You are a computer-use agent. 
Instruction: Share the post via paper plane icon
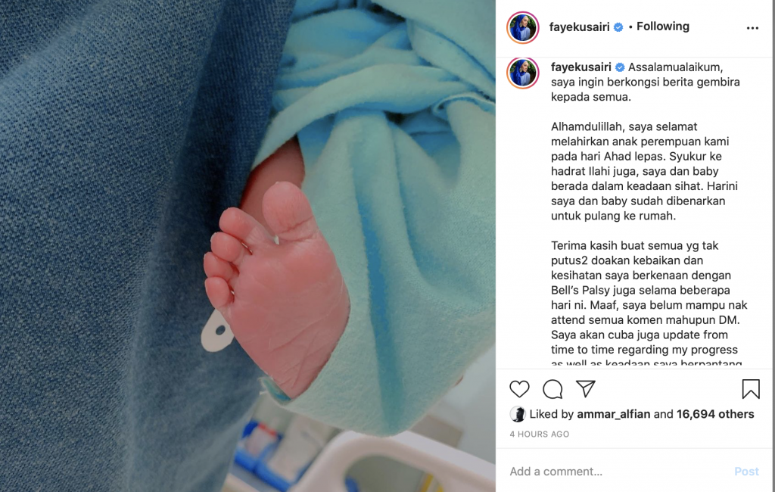point(586,388)
